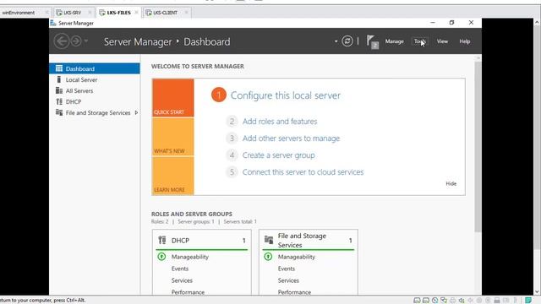This screenshot has width=541, height=304.
Task: Click the VMware CD/DVD status icon
Action: pyautogui.click(x=434, y=301)
